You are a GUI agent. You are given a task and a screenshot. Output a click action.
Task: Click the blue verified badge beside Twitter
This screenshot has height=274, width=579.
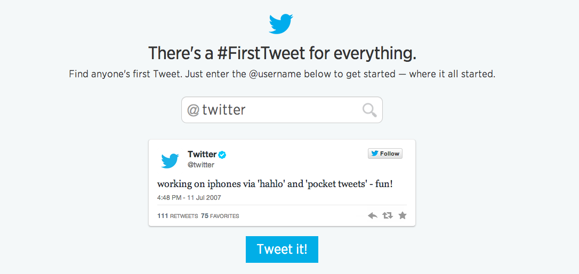point(222,155)
